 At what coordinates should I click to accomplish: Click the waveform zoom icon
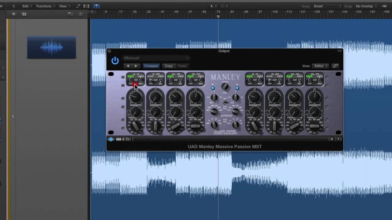[x=384, y=6]
